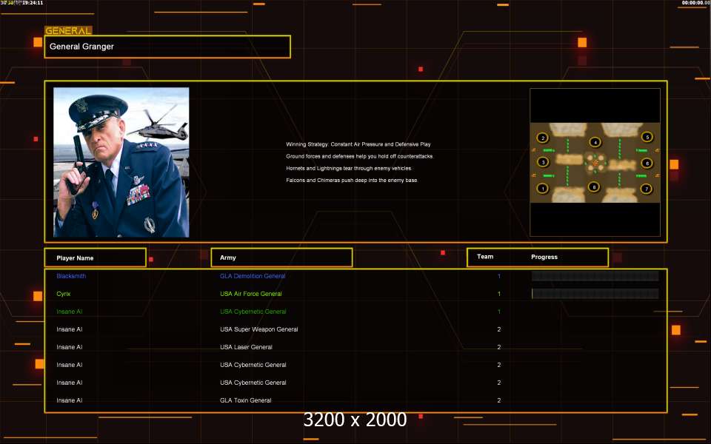Image resolution: width=711 pixels, height=444 pixels.
Task: Select start position 2 marker on map
Action: [x=542, y=138]
